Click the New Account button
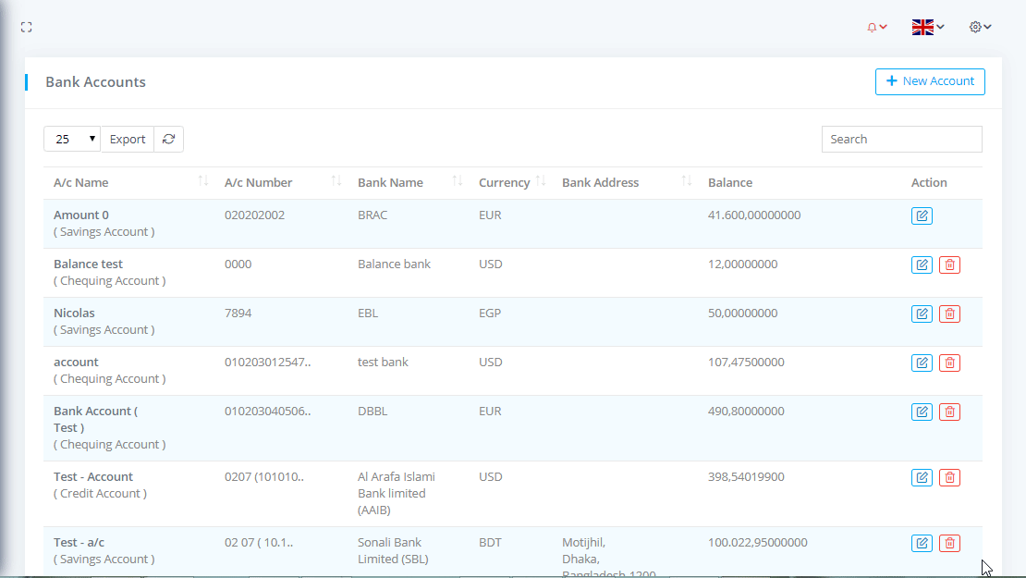Viewport: 1026px width, 578px height. coord(930,81)
